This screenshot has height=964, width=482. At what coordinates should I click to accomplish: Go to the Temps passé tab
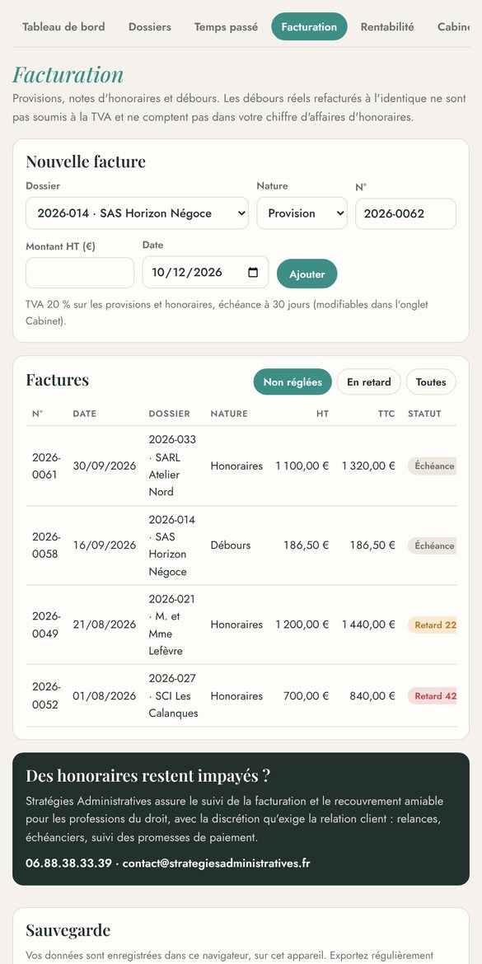click(227, 27)
